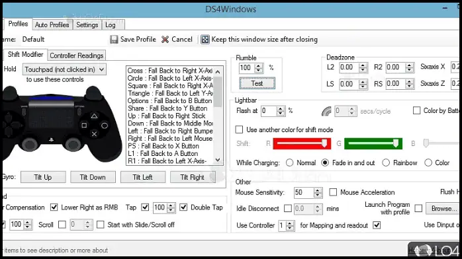The width and height of the screenshot is (462, 259).
Task: Open the Settings tab
Action: pyautogui.click(x=87, y=25)
